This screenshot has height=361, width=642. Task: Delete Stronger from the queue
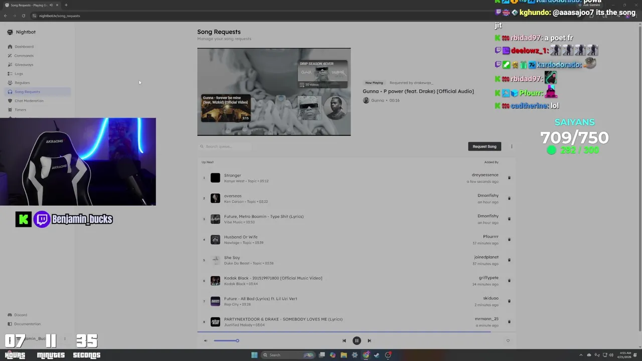click(x=509, y=177)
